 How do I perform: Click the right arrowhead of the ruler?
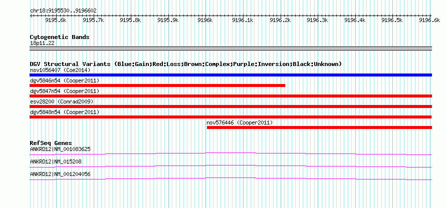[x=430, y=16]
